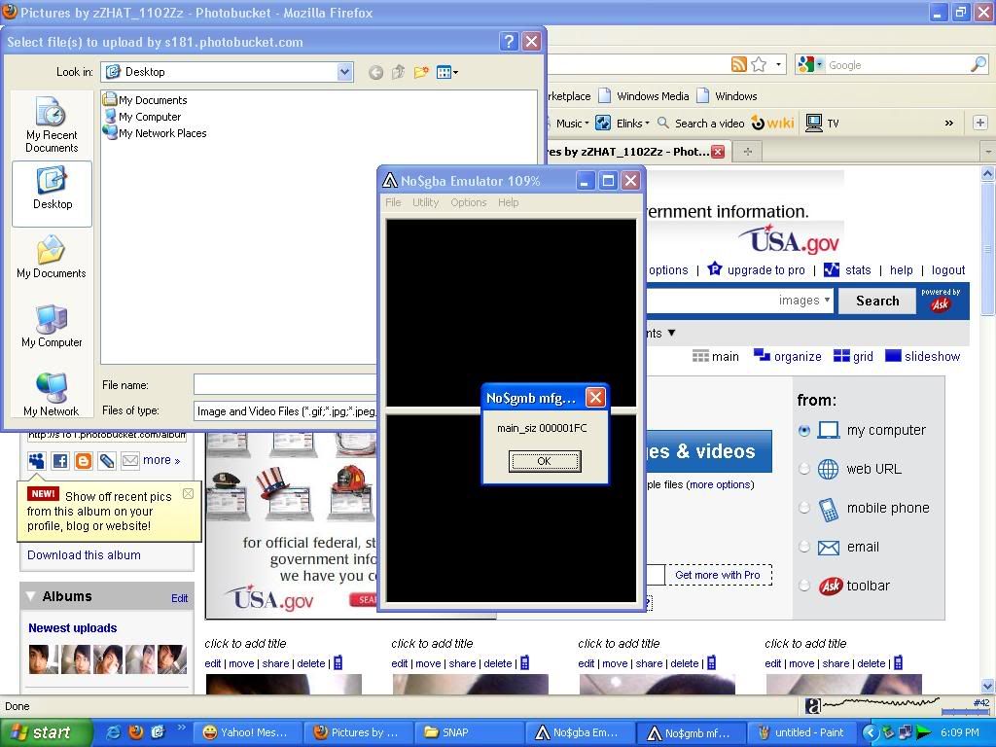Click the logout link on Photobucket
Screen dimensions: 996x747
[948, 270]
